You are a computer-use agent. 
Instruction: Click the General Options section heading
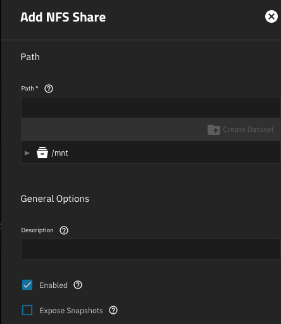tap(55, 199)
